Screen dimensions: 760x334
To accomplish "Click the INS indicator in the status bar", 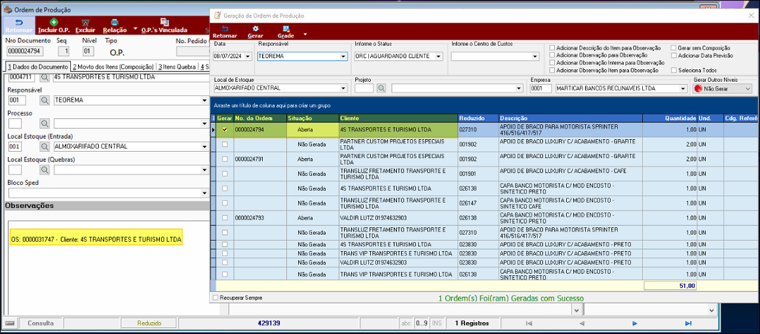I will click(436, 323).
